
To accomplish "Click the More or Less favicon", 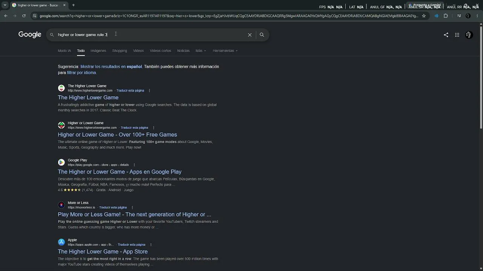I will click(61, 205).
